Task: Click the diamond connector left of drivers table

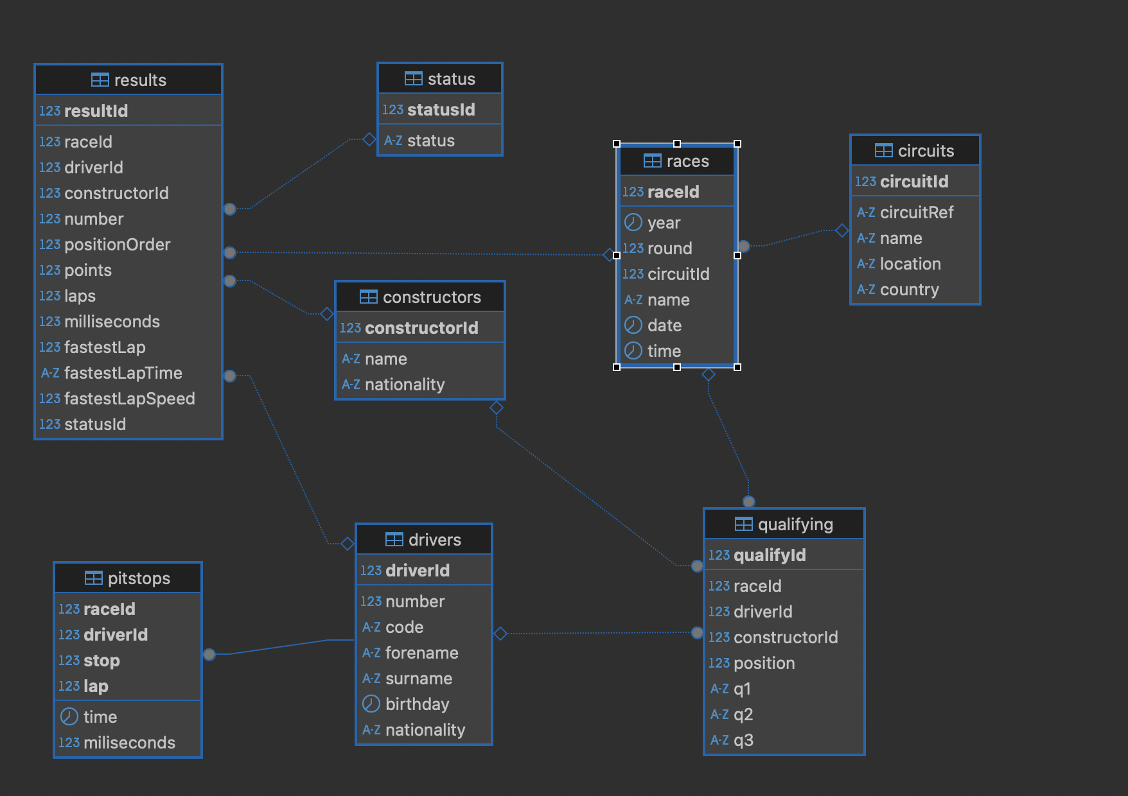Action: [348, 544]
